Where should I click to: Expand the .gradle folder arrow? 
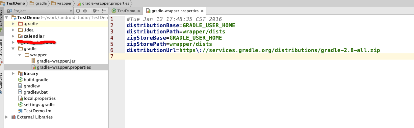click(x=13, y=24)
